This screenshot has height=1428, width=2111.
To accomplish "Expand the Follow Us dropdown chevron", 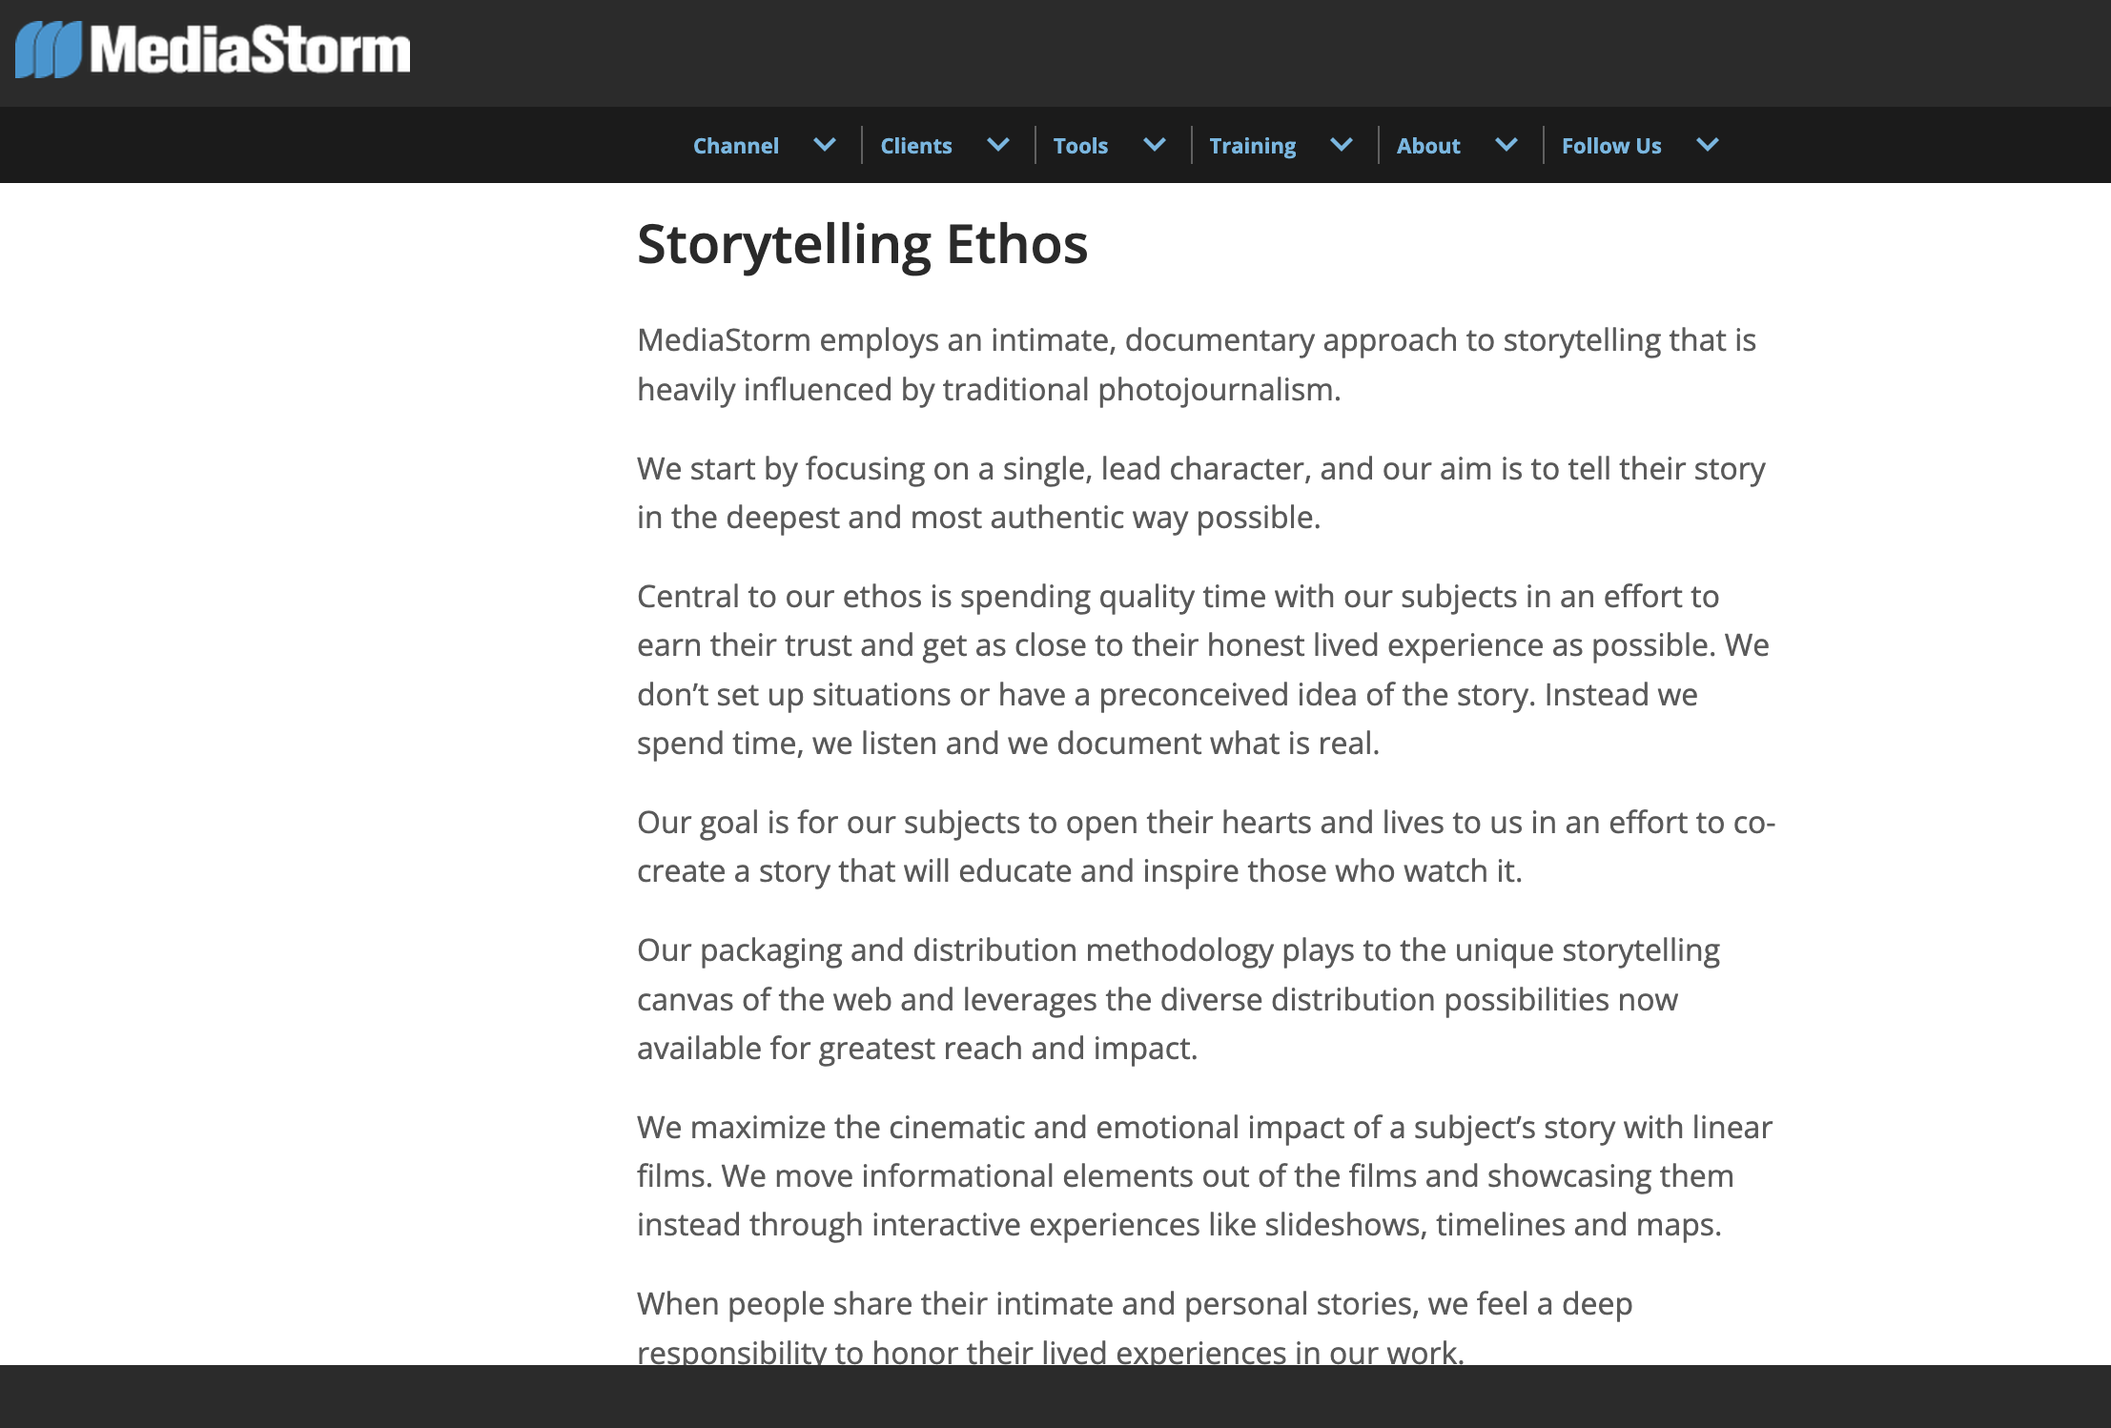I will click(x=1708, y=145).
